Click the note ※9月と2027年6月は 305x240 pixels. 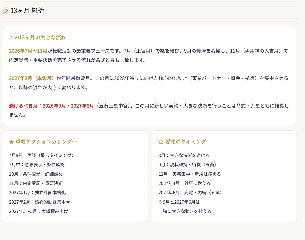(179, 202)
